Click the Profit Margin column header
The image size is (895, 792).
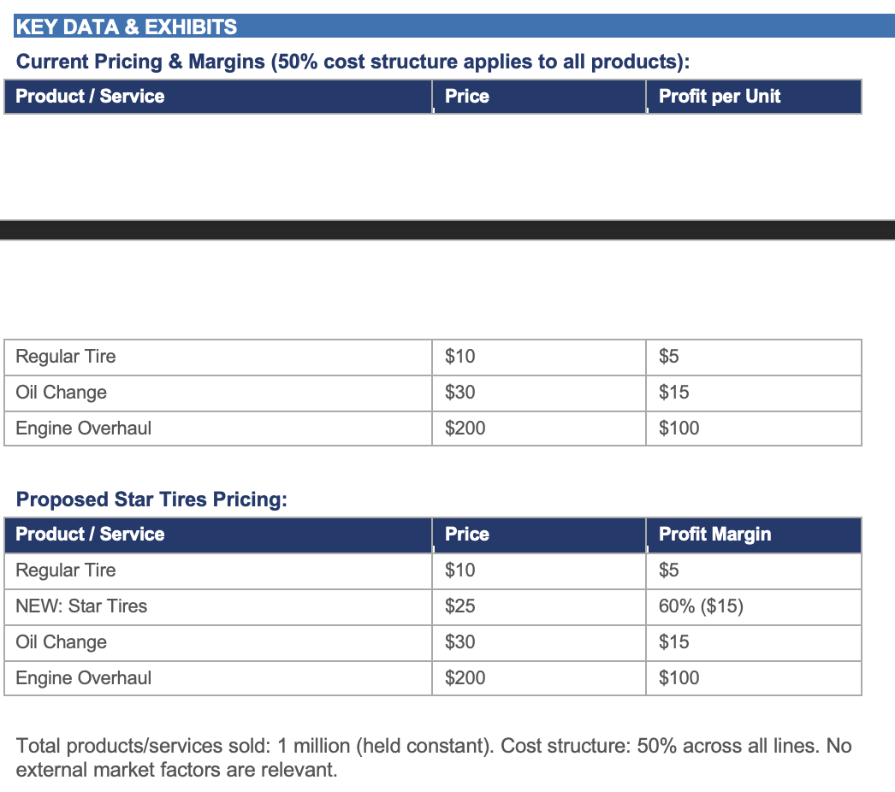[x=714, y=534]
